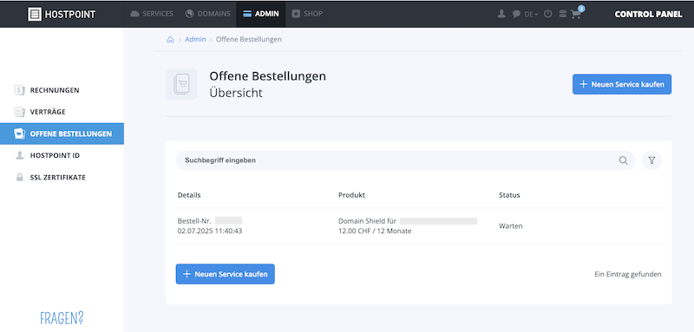Click the Ein Eintrag gefunden text
This screenshot has height=332, width=694.
[x=627, y=274]
